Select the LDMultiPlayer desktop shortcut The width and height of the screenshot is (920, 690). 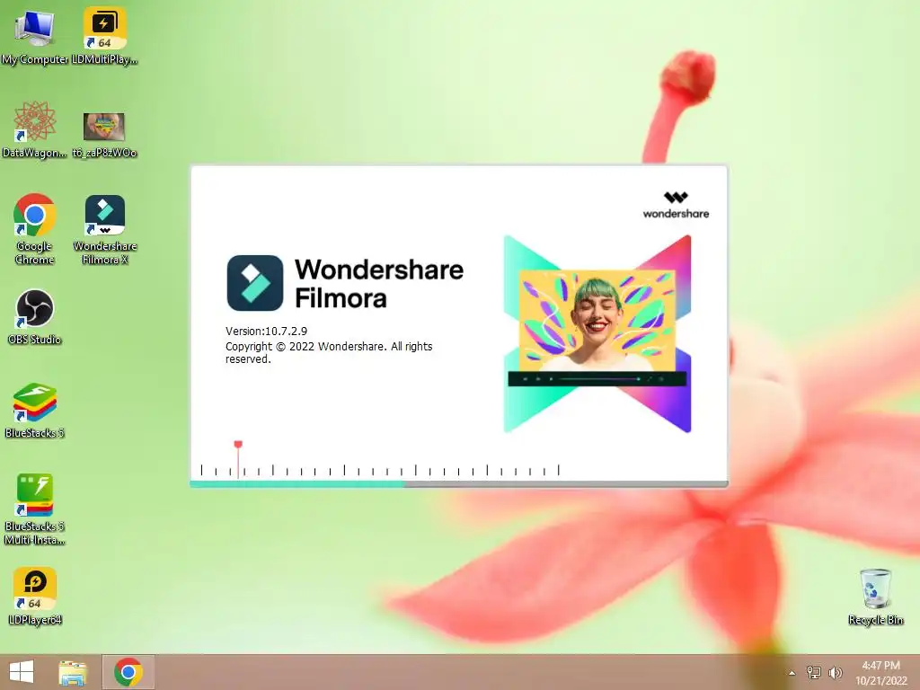pos(104,36)
